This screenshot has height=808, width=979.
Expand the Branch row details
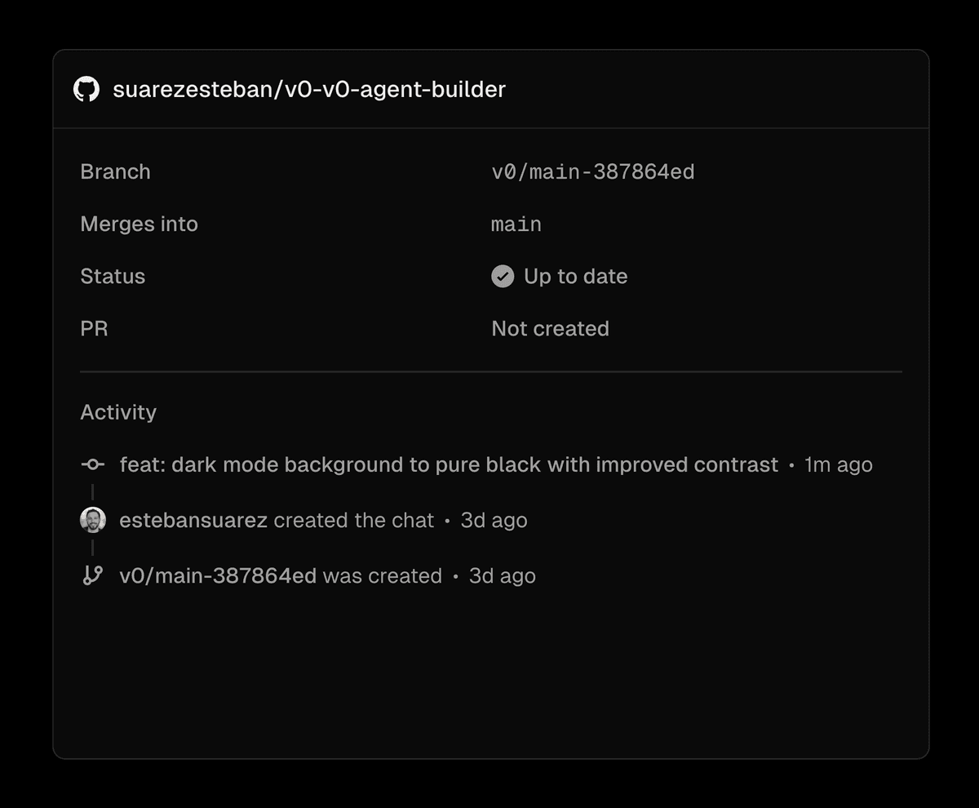115,171
